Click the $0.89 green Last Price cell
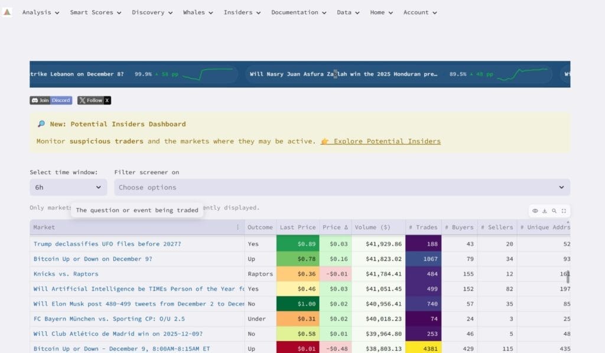Screen dimensions: 605x353 [x=297, y=244]
